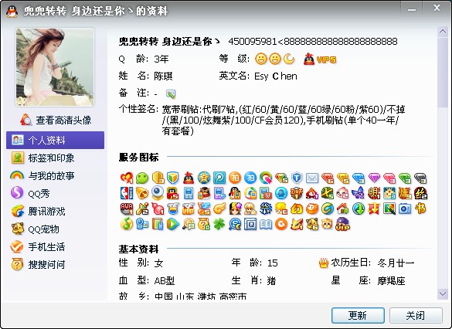
Task: Click the orange 拍 service icon
Action: [x=235, y=178]
